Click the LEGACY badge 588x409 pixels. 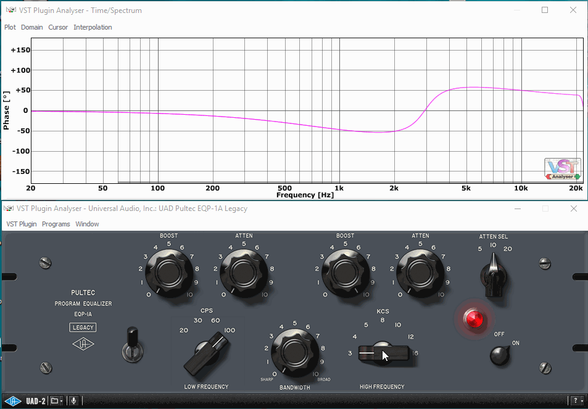click(x=83, y=328)
